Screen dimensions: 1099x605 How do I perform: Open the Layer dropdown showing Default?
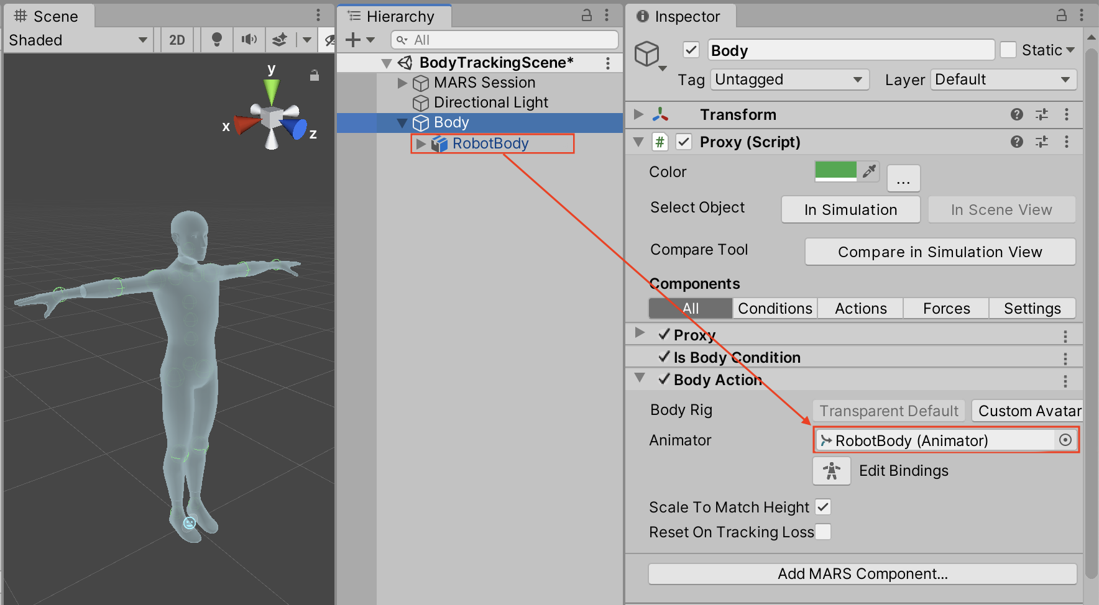pos(1003,80)
